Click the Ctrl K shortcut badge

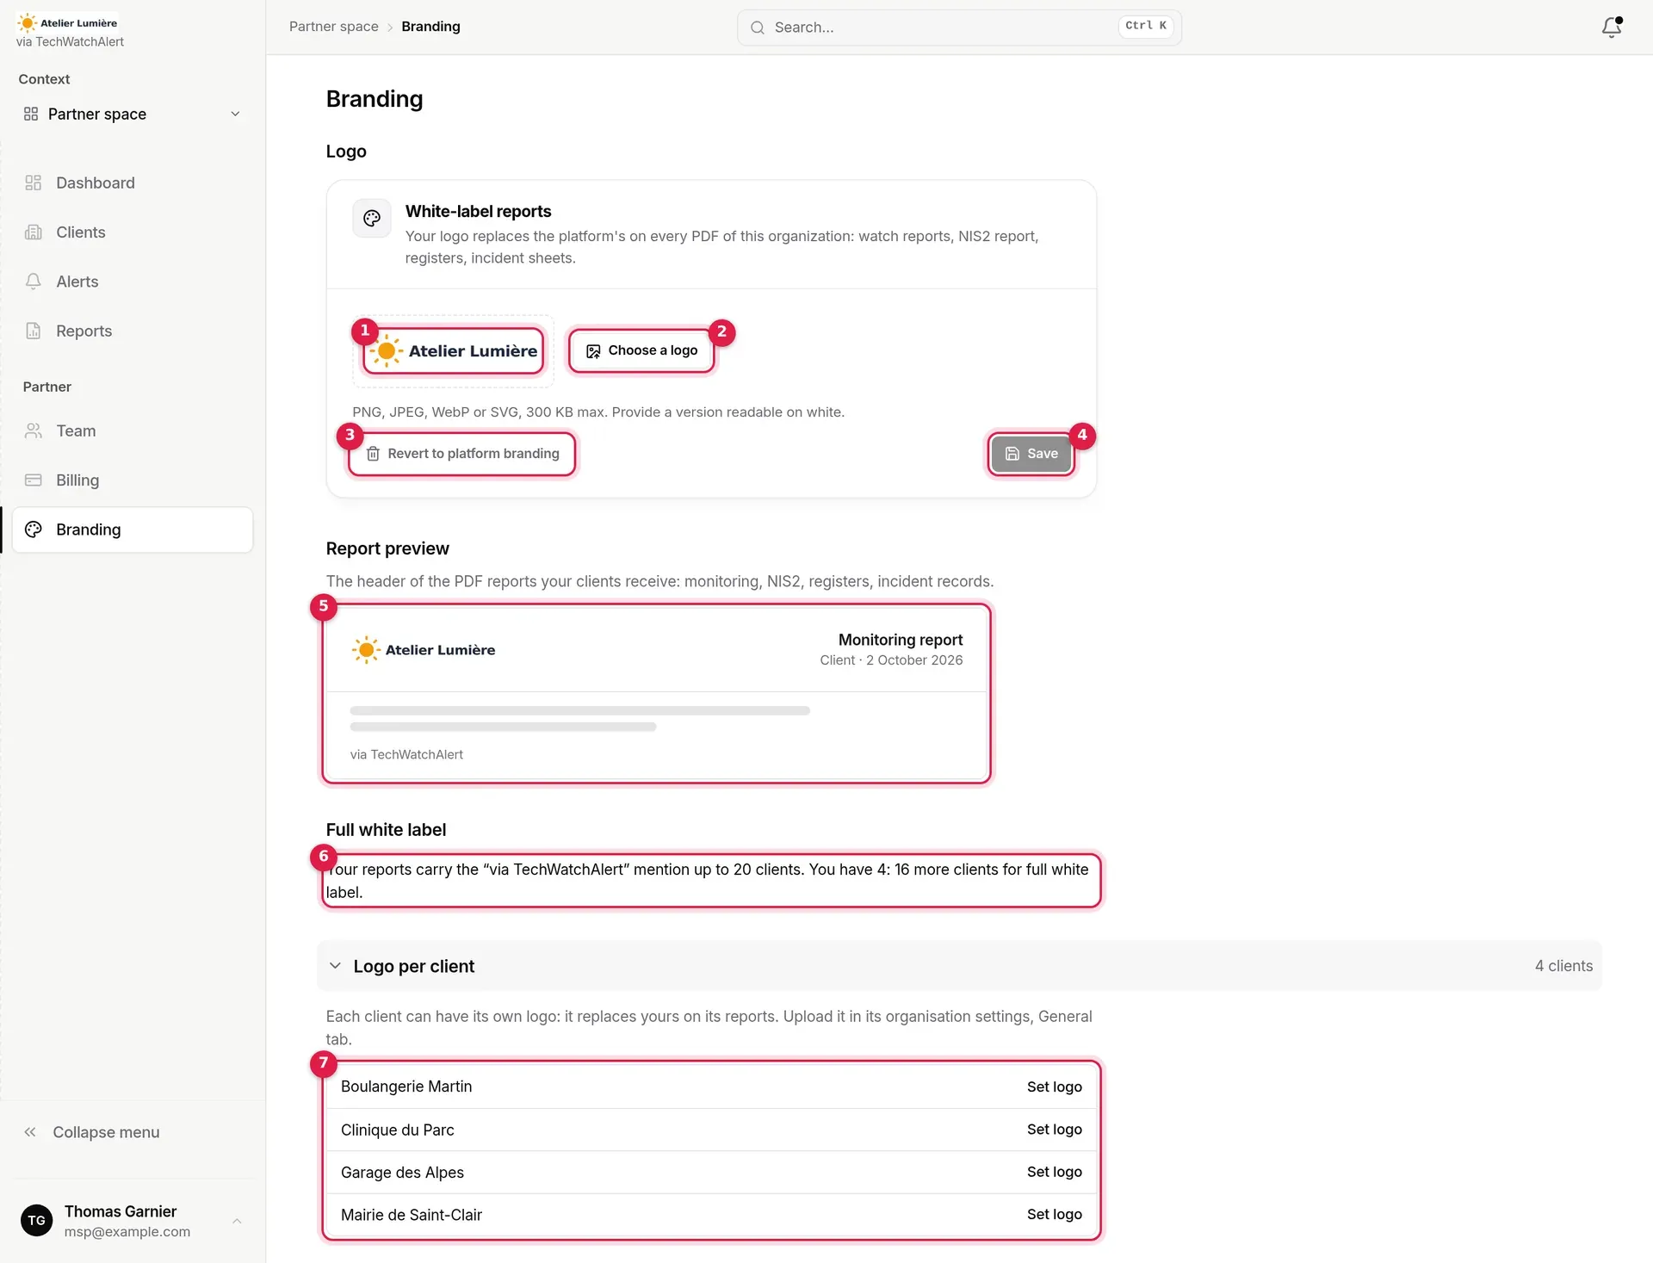click(1146, 26)
